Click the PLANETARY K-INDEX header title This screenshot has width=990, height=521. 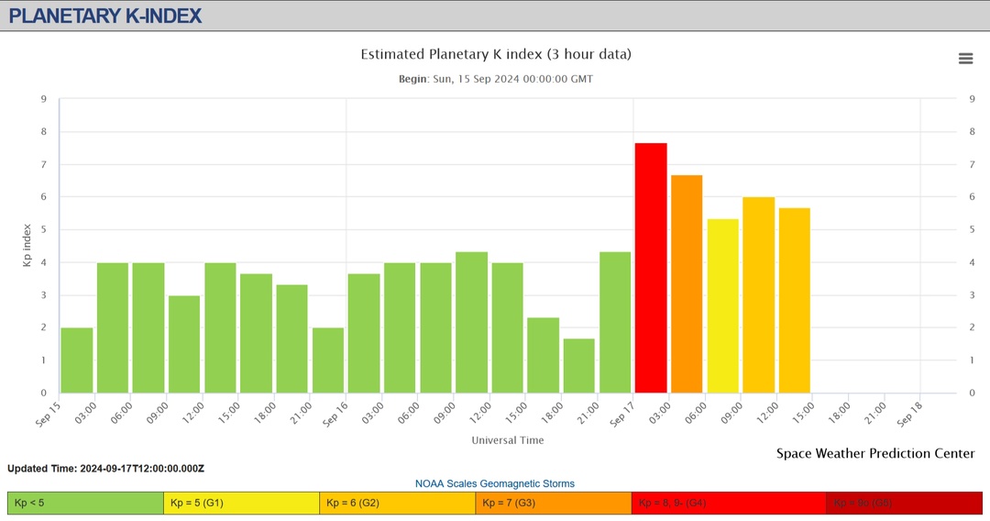tap(105, 16)
